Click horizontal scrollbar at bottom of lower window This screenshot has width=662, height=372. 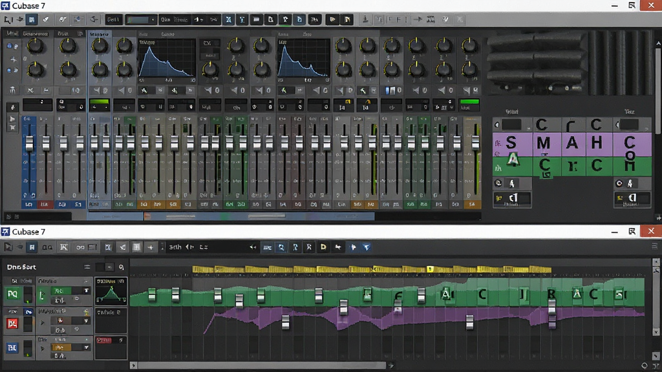click(x=262, y=366)
